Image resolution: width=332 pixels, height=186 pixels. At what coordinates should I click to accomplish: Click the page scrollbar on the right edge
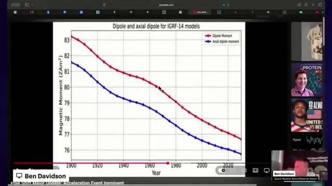pyautogui.click(x=324, y=32)
